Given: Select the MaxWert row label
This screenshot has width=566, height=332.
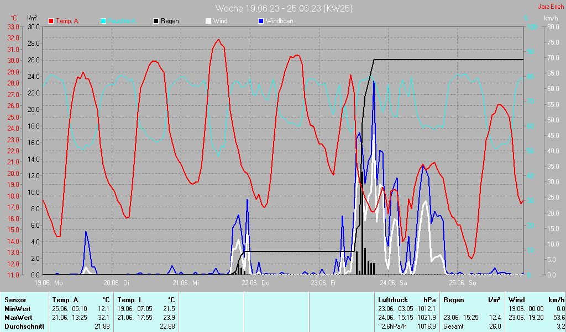Looking at the screenshot, I should [19, 318].
